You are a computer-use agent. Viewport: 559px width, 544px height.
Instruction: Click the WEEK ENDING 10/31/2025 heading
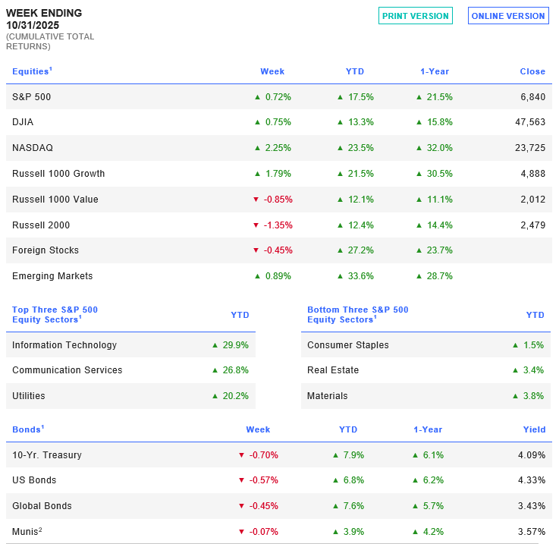(44, 19)
